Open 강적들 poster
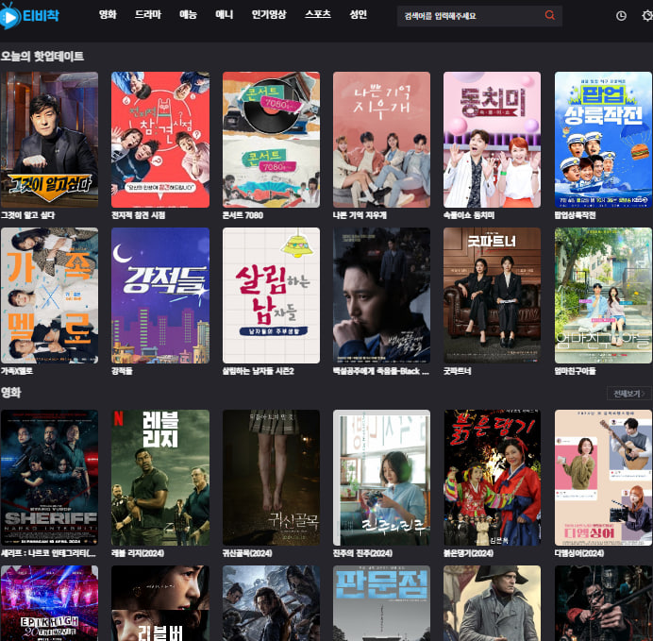Screen dimensions: 653x641 click(x=160, y=295)
